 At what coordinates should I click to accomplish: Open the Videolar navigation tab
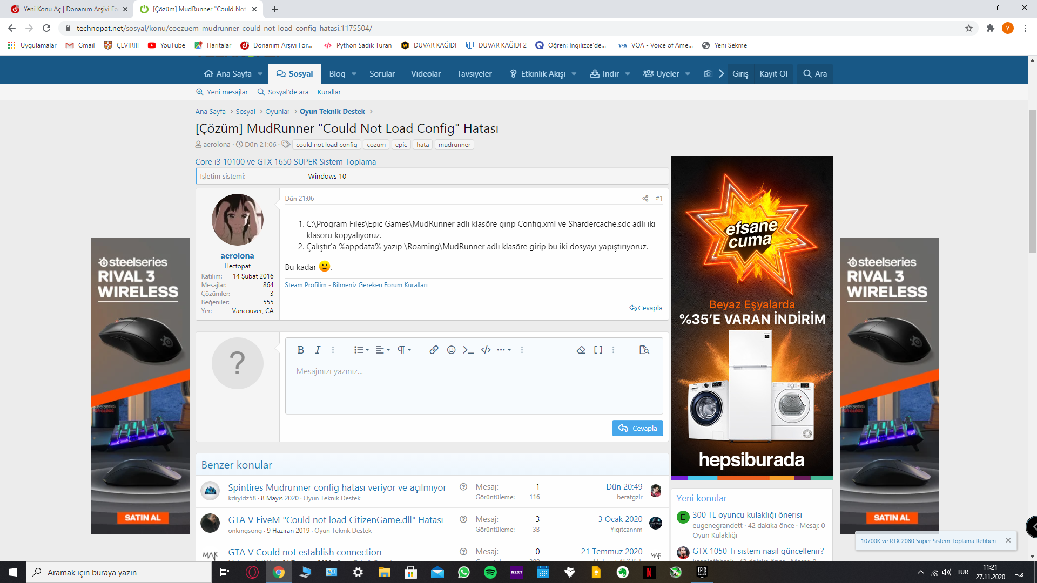[x=426, y=74]
